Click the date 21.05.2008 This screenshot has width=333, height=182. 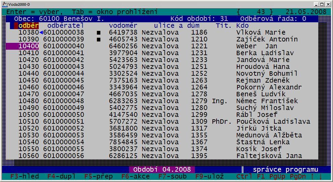click(x=306, y=12)
